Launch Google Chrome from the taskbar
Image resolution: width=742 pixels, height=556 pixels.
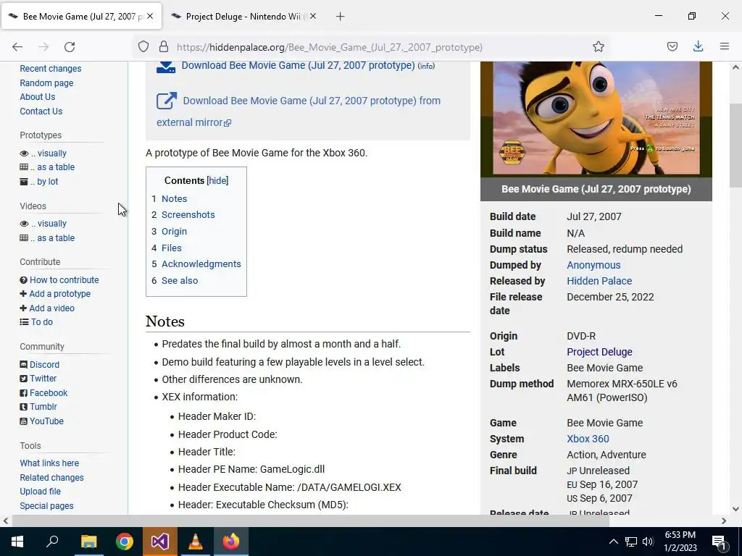pyautogui.click(x=125, y=542)
